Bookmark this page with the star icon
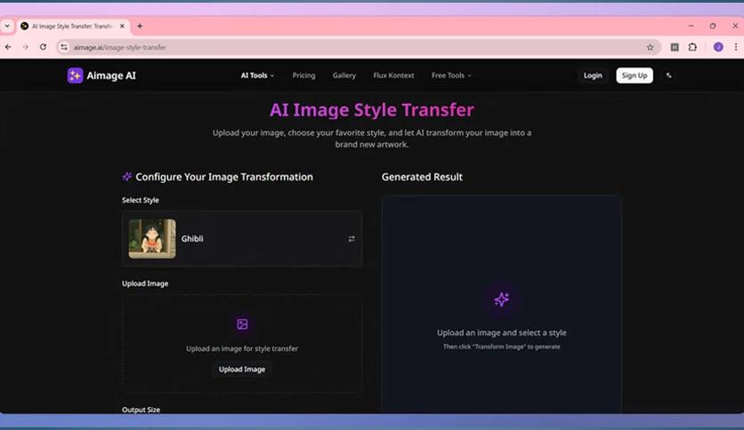This screenshot has width=744, height=430. 650,47
